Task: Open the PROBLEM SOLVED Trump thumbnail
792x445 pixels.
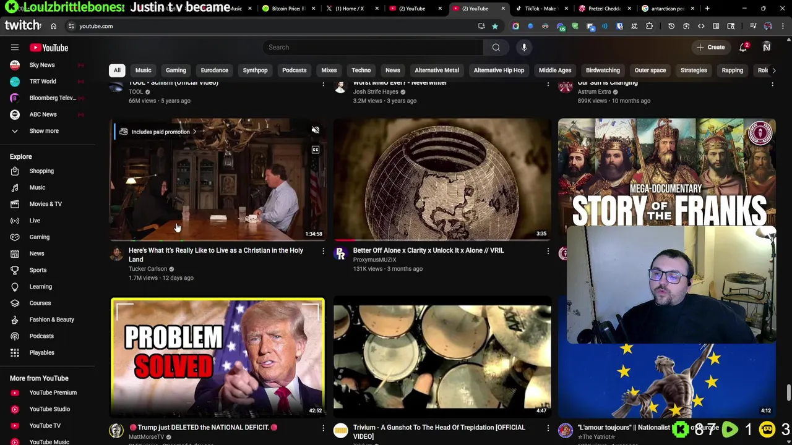Action: pyautogui.click(x=217, y=357)
